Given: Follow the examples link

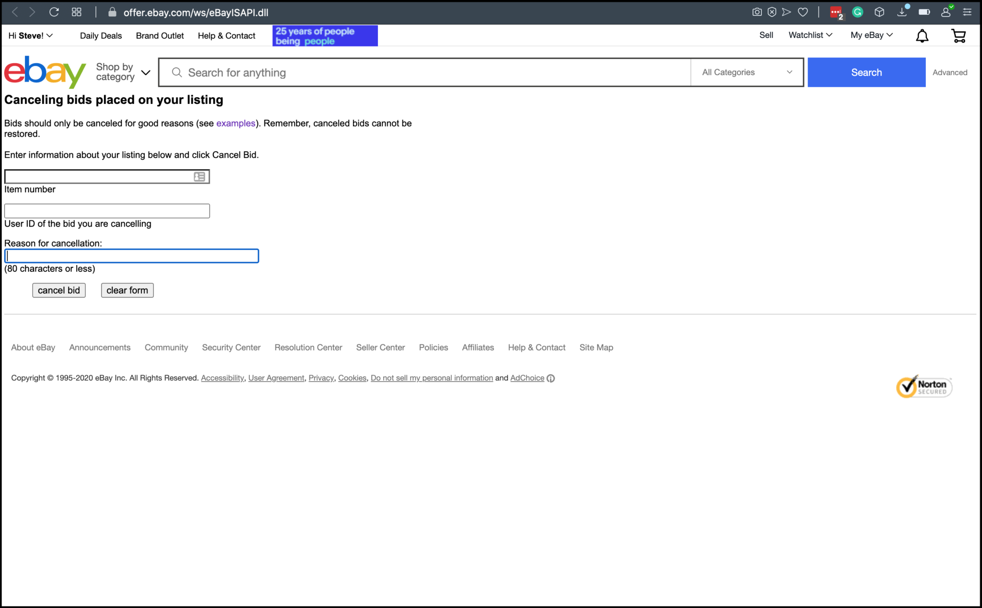Looking at the screenshot, I should point(235,123).
